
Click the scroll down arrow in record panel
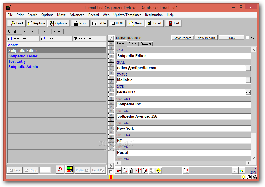click(x=253, y=158)
